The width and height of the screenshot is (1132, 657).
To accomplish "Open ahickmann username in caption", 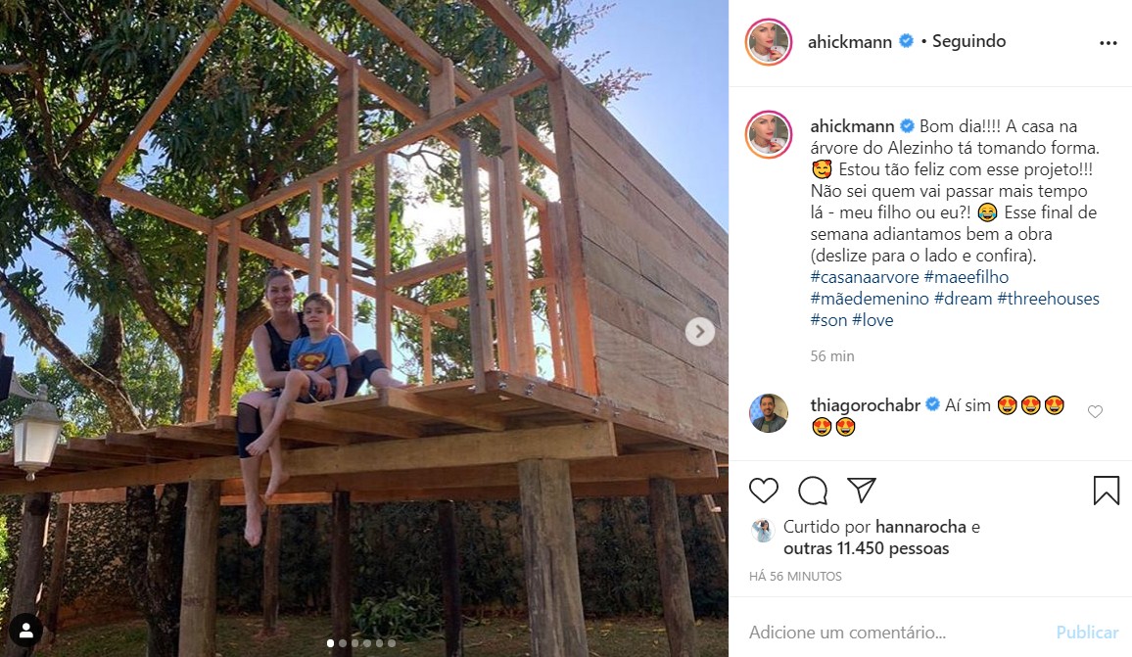I will click(852, 126).
